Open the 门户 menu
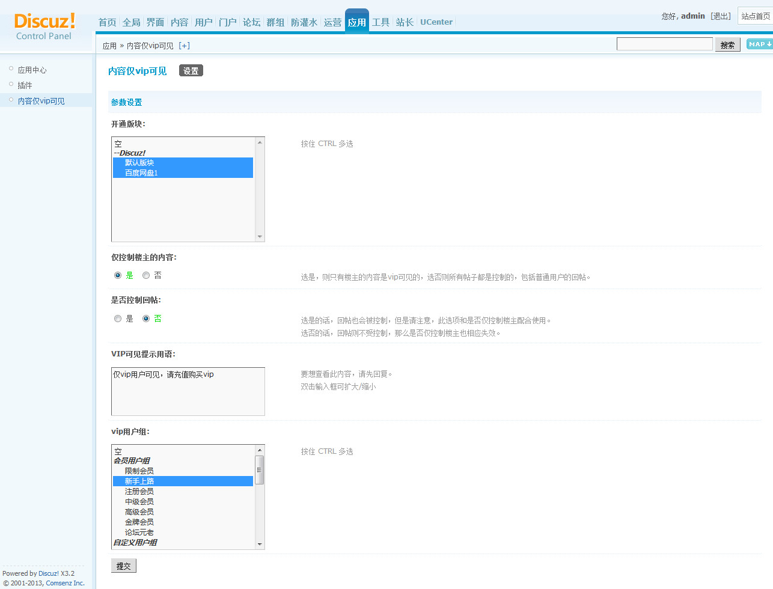 (228, 22)
